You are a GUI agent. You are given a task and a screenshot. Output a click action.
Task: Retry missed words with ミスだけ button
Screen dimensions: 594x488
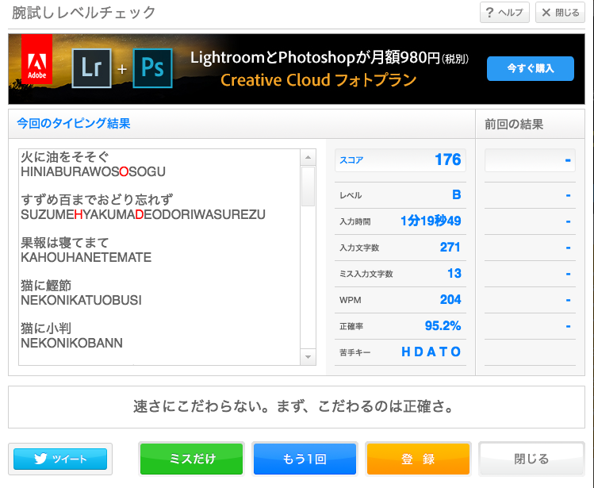pos(191,459)
